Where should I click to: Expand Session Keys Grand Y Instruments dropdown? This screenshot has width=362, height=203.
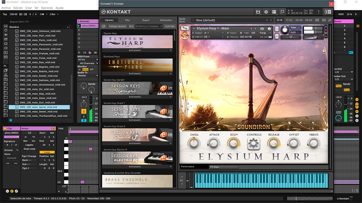170,120
